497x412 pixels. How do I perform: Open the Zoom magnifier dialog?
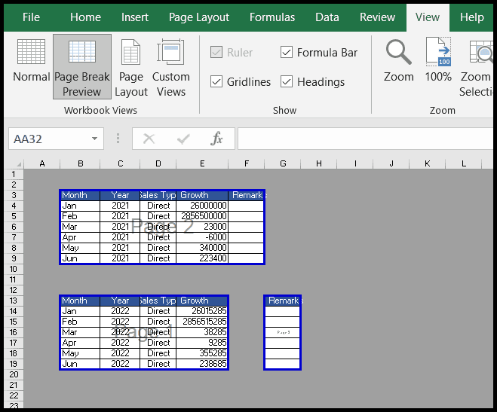(x=398, y=60)
